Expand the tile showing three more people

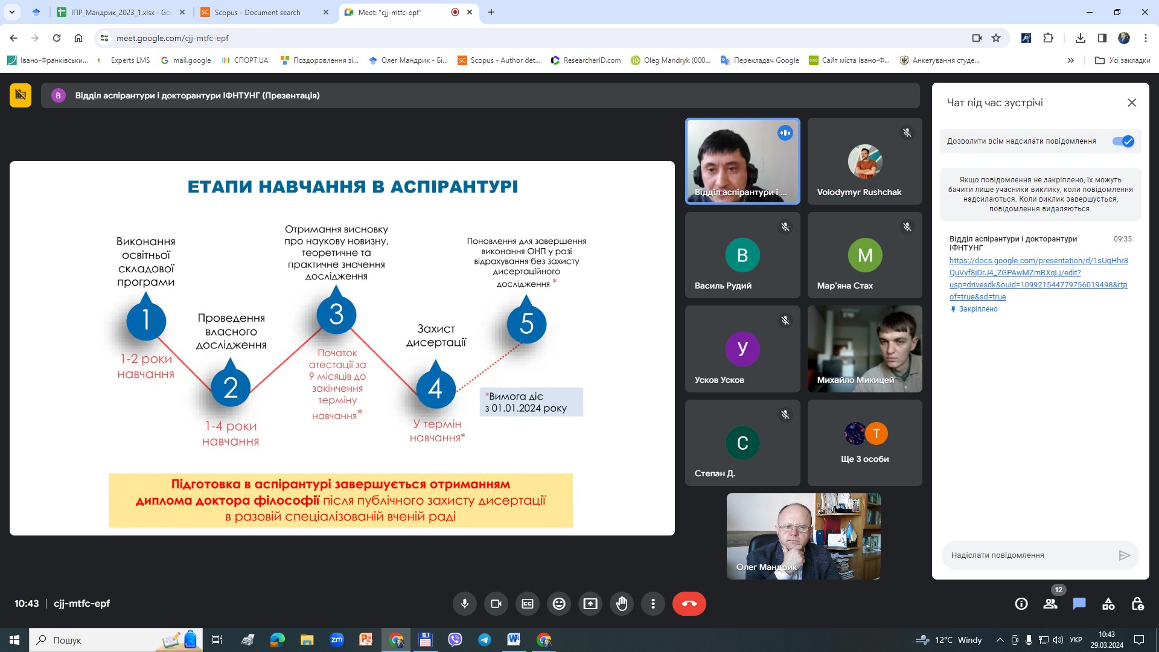[864, 443]
